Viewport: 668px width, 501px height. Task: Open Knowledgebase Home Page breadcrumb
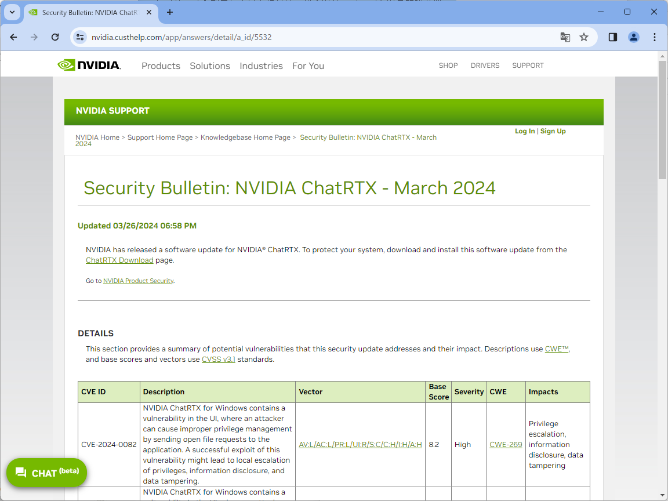pos(245,137)
